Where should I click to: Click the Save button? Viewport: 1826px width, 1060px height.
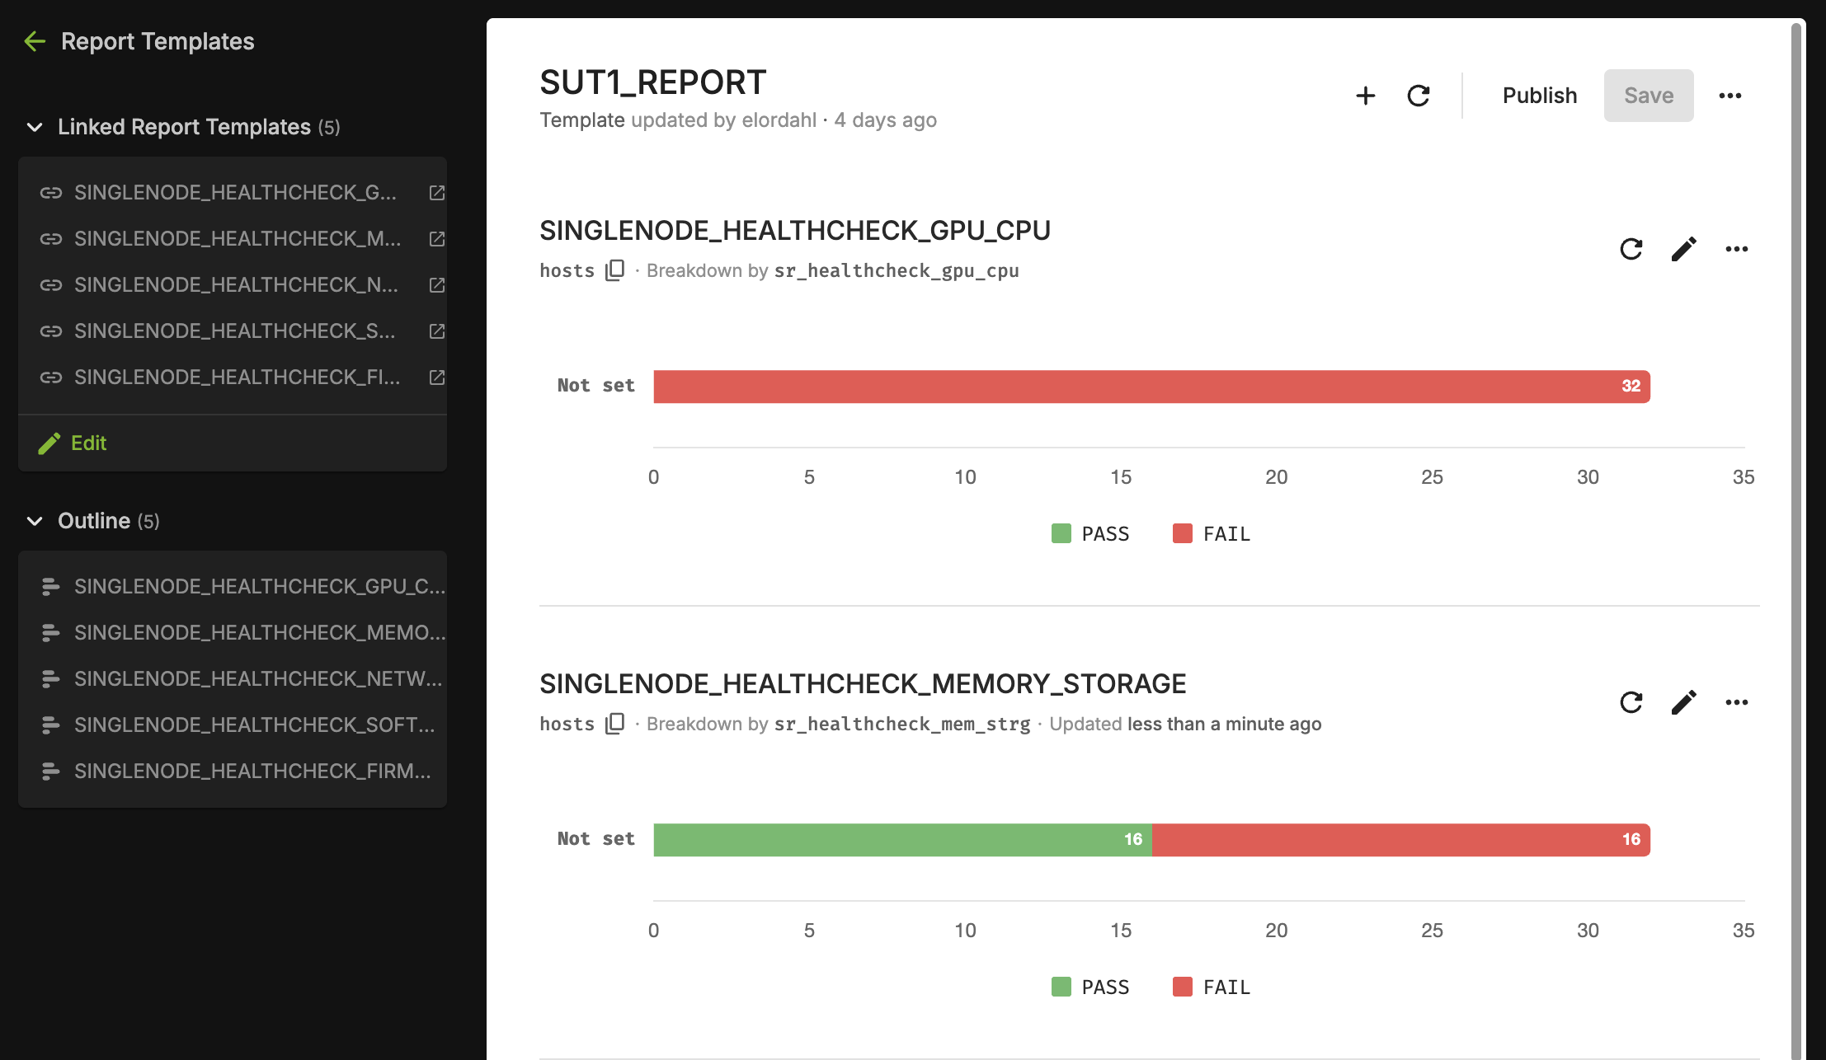1649,96
